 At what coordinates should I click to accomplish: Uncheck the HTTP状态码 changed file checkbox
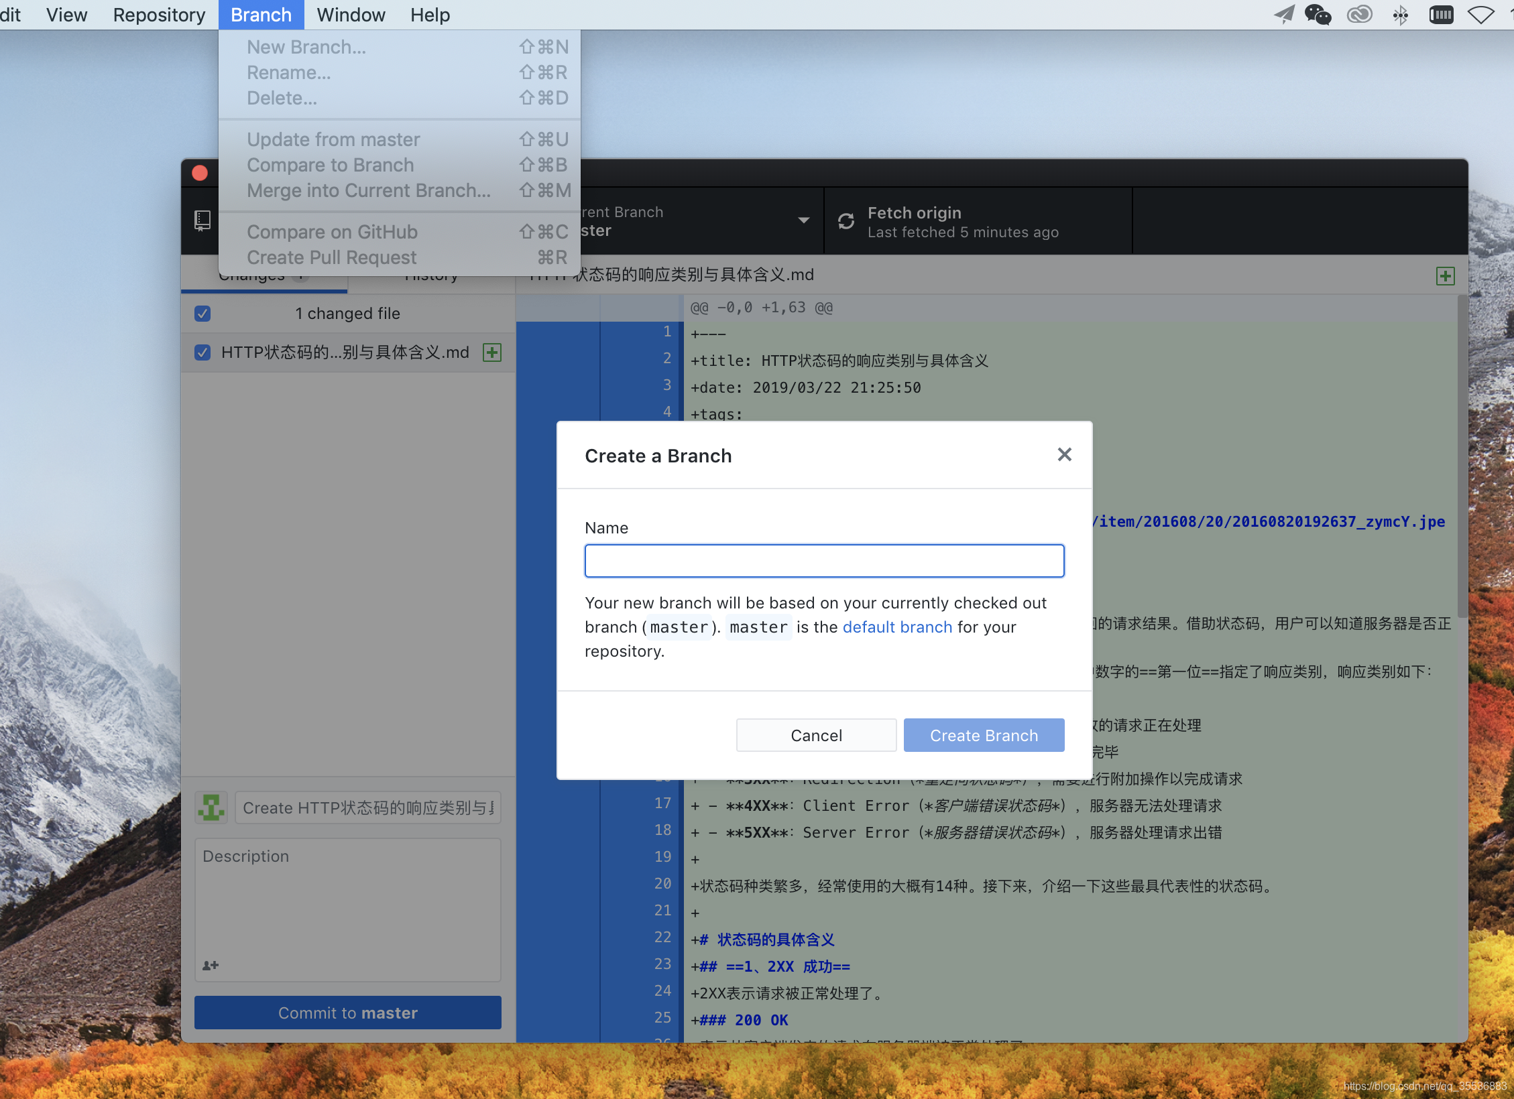[x=202, y=352]
